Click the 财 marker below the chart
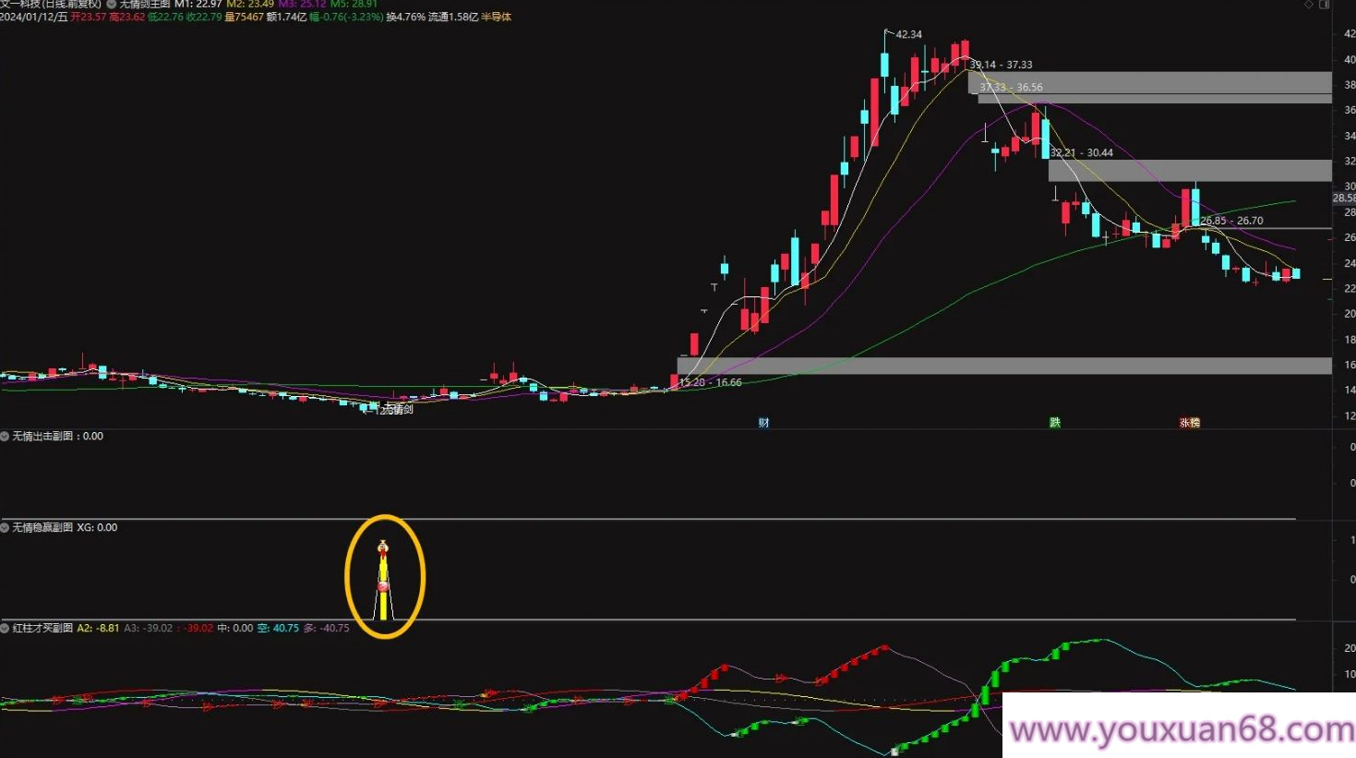 click(763, 423)
